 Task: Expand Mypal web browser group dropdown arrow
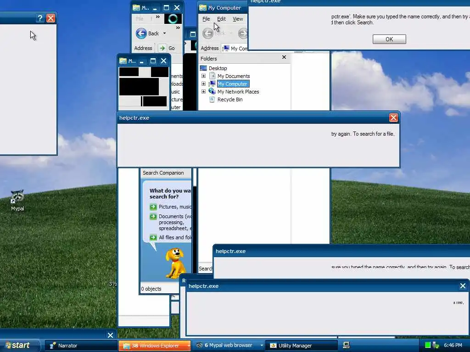pyautogui.click(x=262, y=346)
